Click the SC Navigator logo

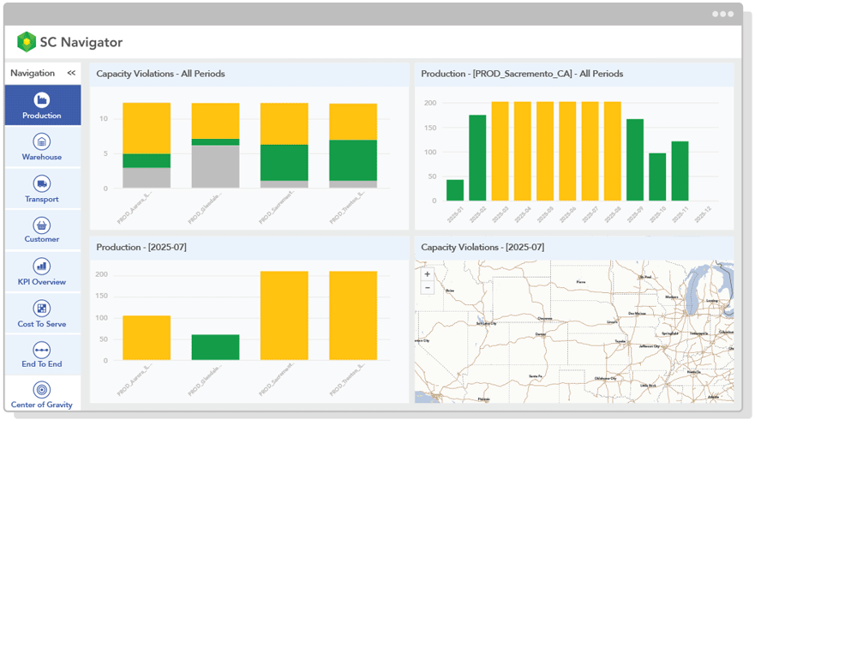tap(27, 42)
